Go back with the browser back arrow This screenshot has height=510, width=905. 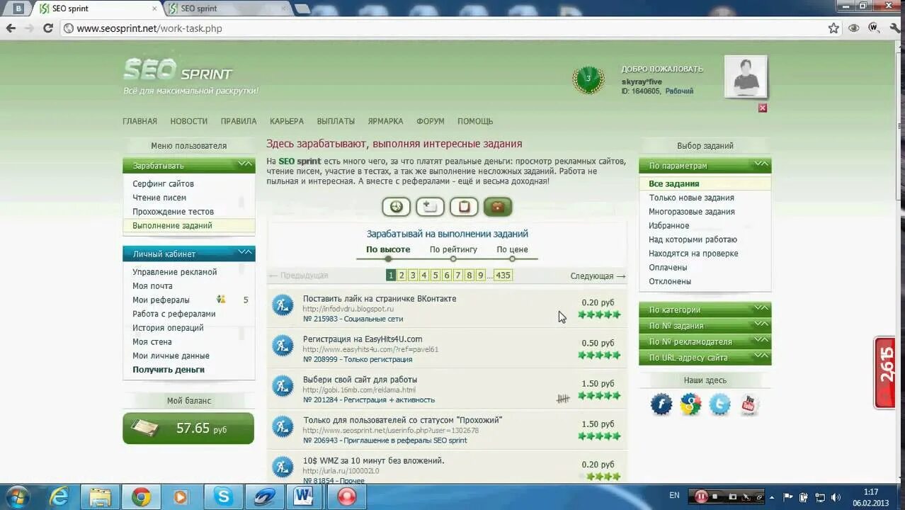pos(11,28)
